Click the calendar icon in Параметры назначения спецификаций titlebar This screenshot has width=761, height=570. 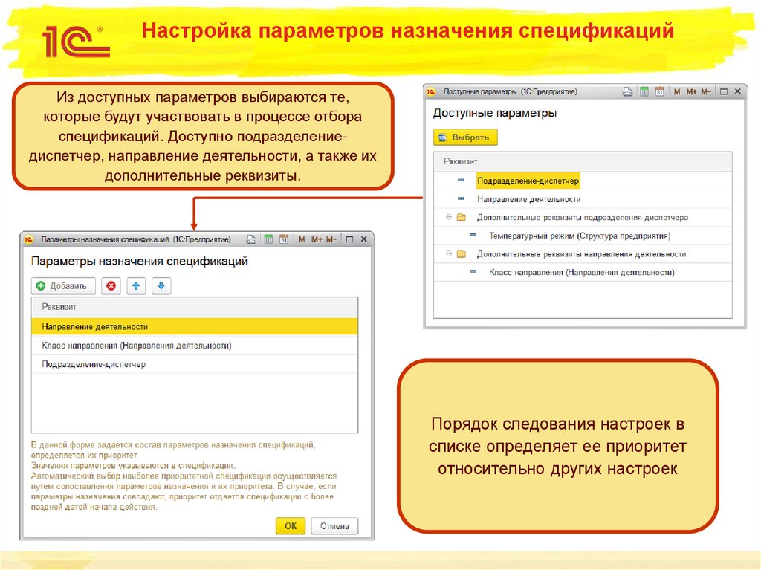pyautogui.click(x=284, y=239)
